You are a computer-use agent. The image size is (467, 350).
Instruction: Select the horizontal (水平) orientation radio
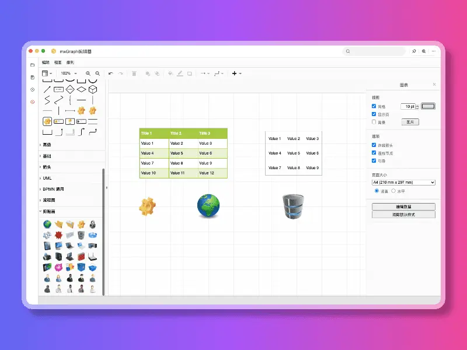393,191
